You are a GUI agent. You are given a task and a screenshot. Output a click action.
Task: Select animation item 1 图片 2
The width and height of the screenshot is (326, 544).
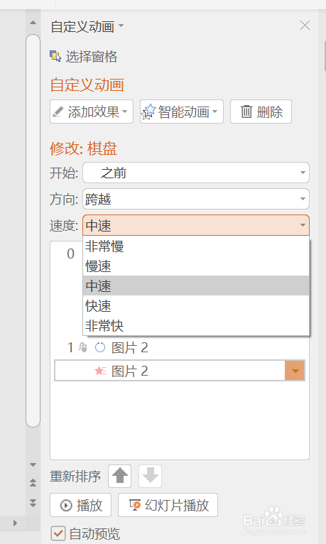180,347
